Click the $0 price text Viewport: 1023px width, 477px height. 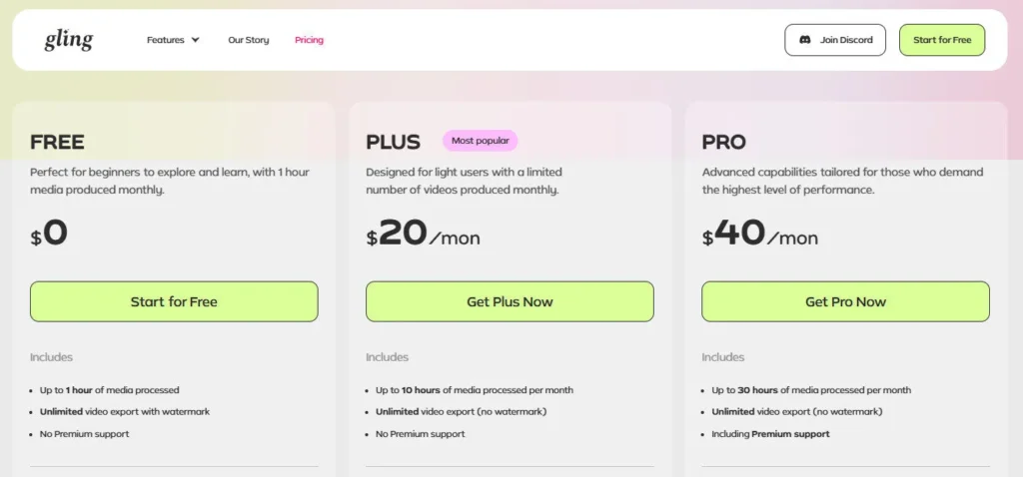coord(49,235)
